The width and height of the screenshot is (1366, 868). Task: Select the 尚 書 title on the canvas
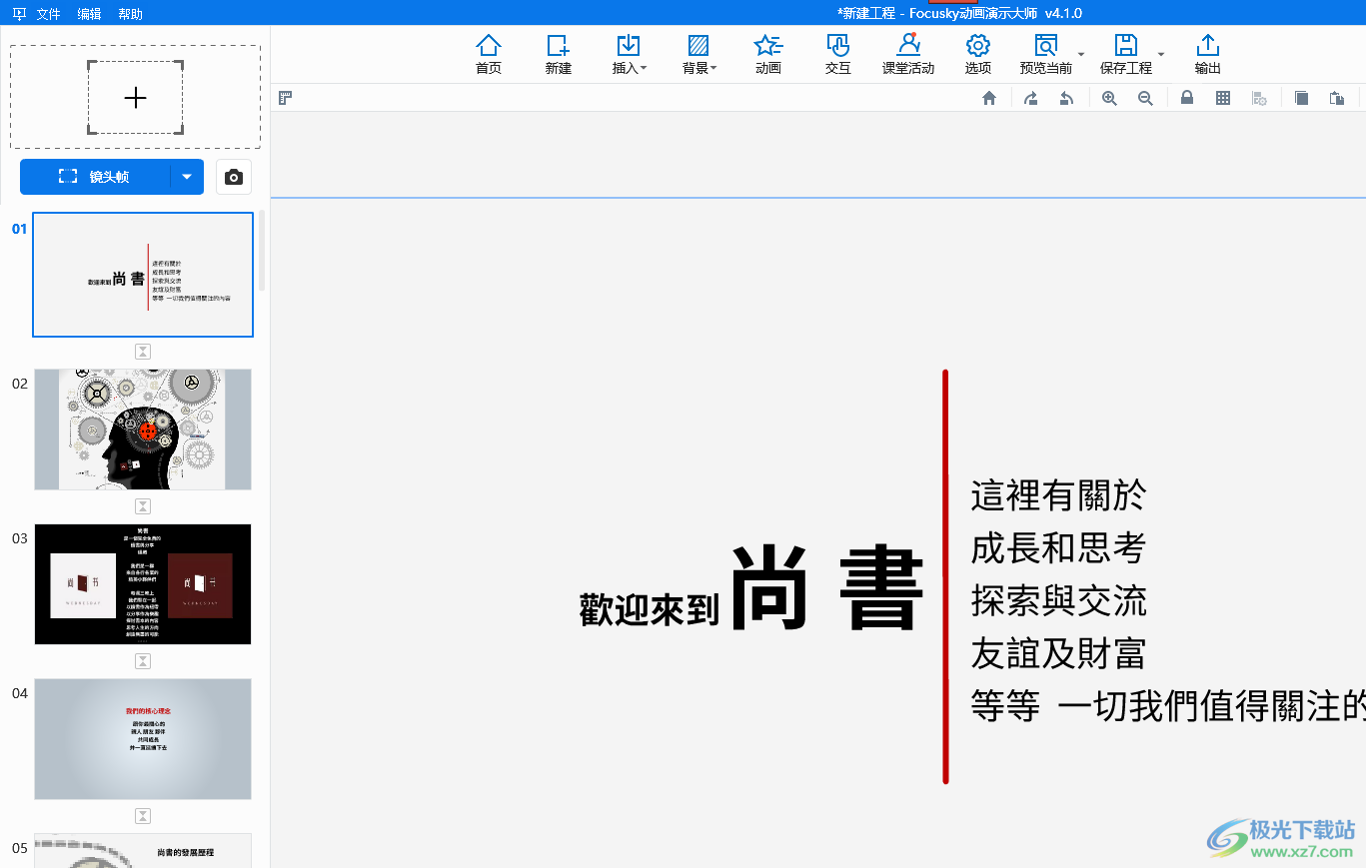[x=827, y=588]
